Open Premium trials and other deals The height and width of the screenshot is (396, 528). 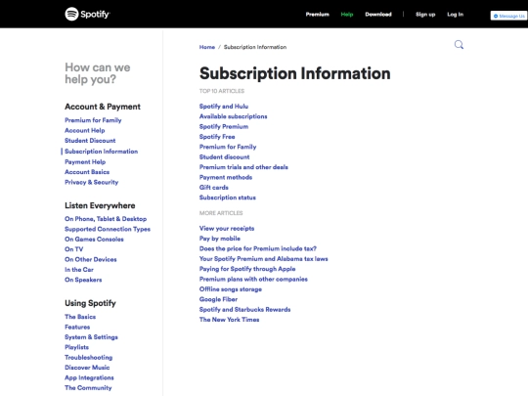[243, 167]
